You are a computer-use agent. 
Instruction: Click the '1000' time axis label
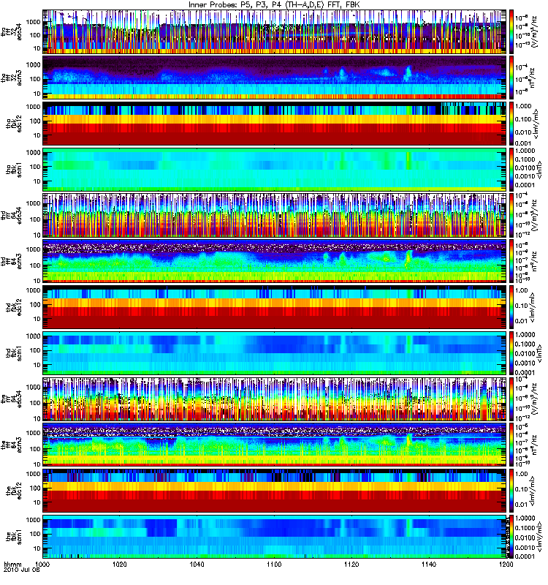(x=42, y=565)
